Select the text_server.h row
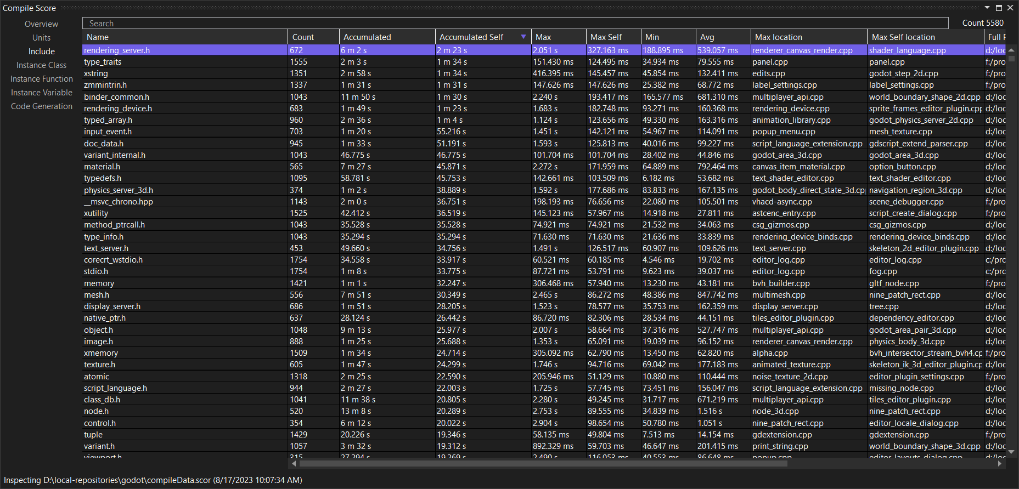The height and width of the screenshot is (489, 1019). coord(544,248)
